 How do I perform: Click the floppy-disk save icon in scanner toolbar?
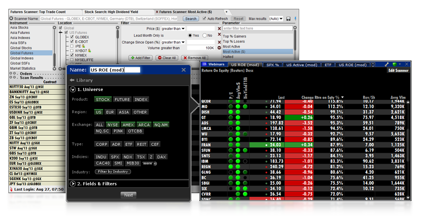(x=288, y=19)
